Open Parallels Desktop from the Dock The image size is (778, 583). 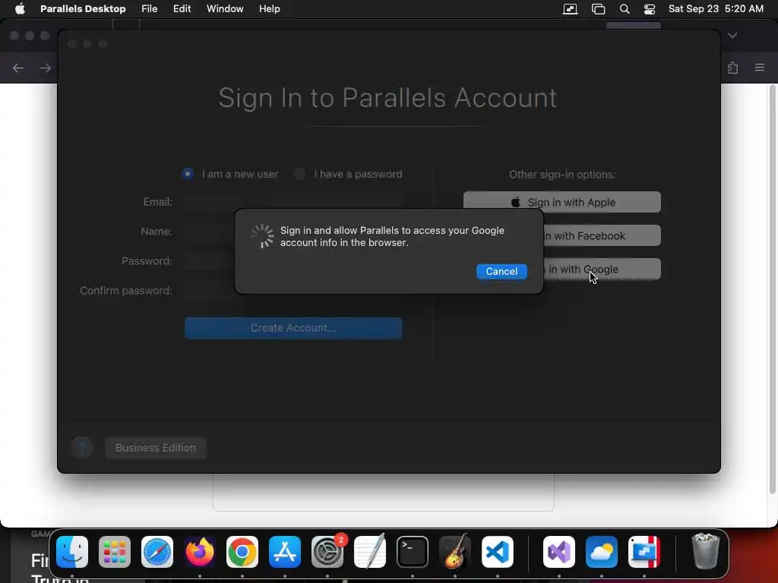[x=644, y=552]
